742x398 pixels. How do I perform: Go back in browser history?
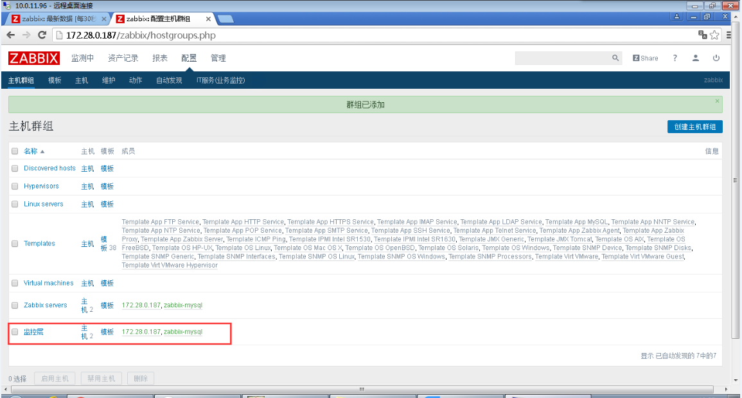tap(10, 35)
